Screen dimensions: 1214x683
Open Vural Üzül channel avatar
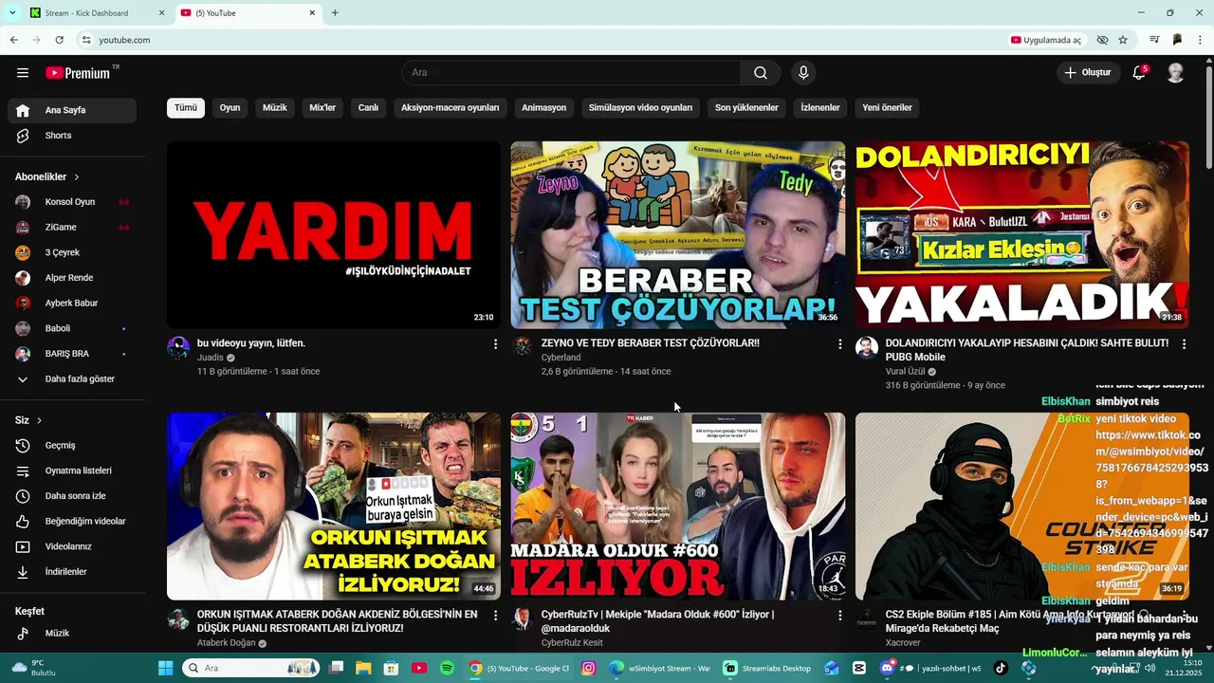867,347
